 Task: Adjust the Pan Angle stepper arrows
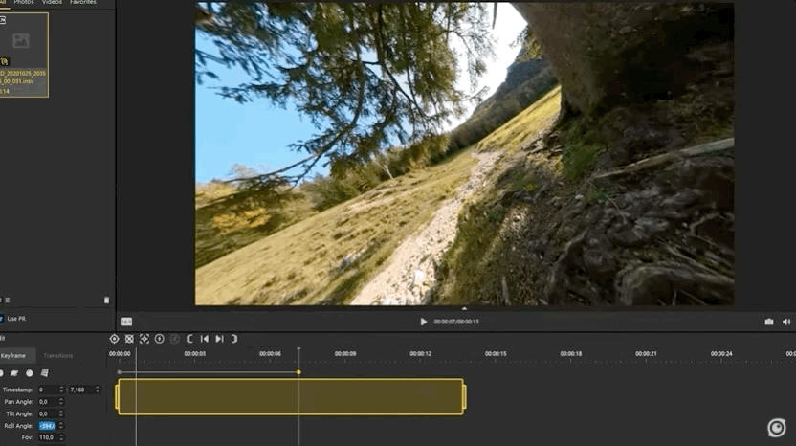click(x=61, y=402)
